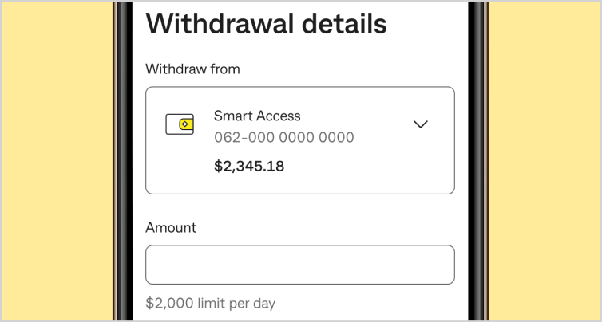The image size is (602, 322).
Task: Click the Amount field label
Action: (x=171, y=227)
